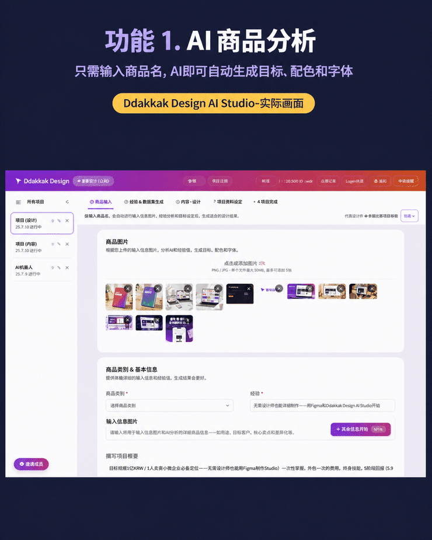
Task: Remove the black dark-screen thumbnail
Action: (x=249, y=288)
